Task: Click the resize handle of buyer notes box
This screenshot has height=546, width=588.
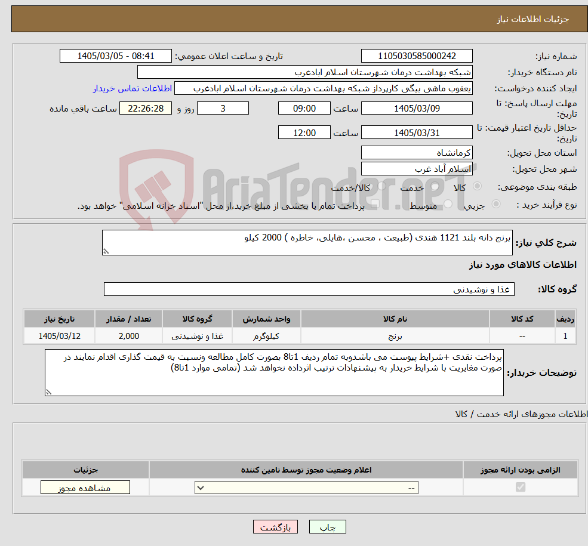Action: pos(48,392)
